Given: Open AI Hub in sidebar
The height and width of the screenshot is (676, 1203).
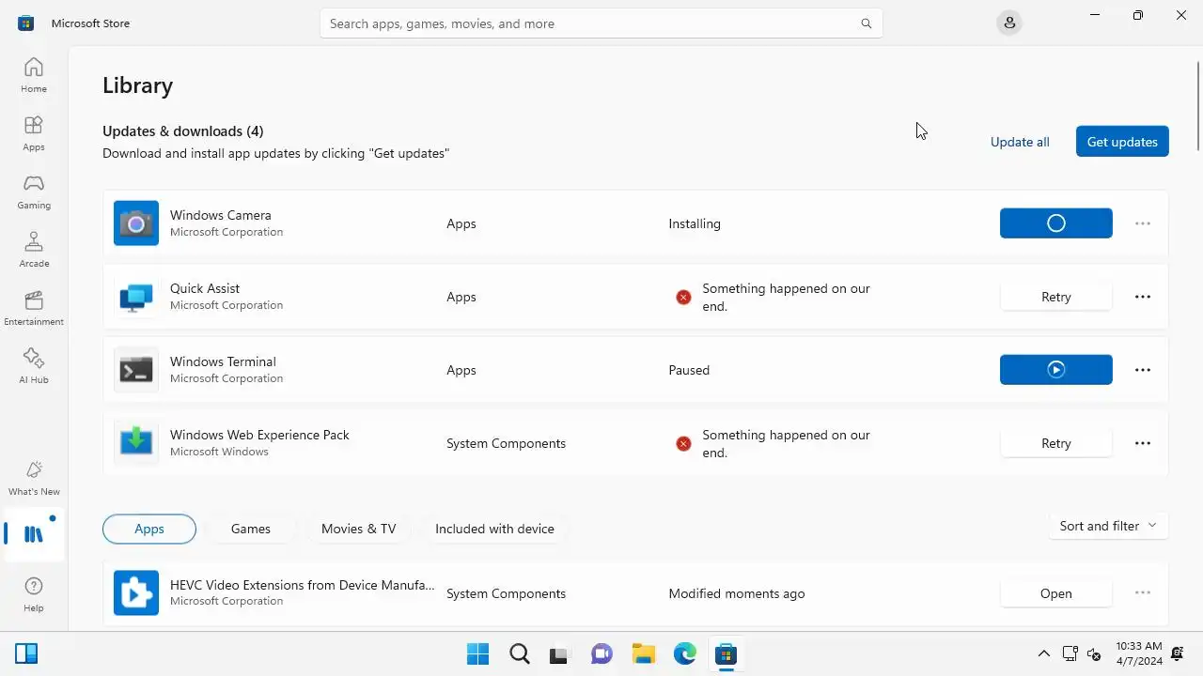Looking at the screenshot, I should pyautogui.click(x=34, y=366).
